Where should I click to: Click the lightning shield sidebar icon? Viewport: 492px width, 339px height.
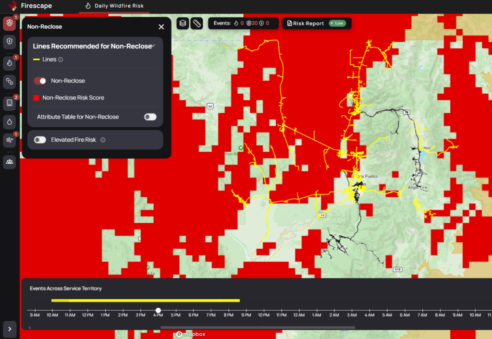10,42
